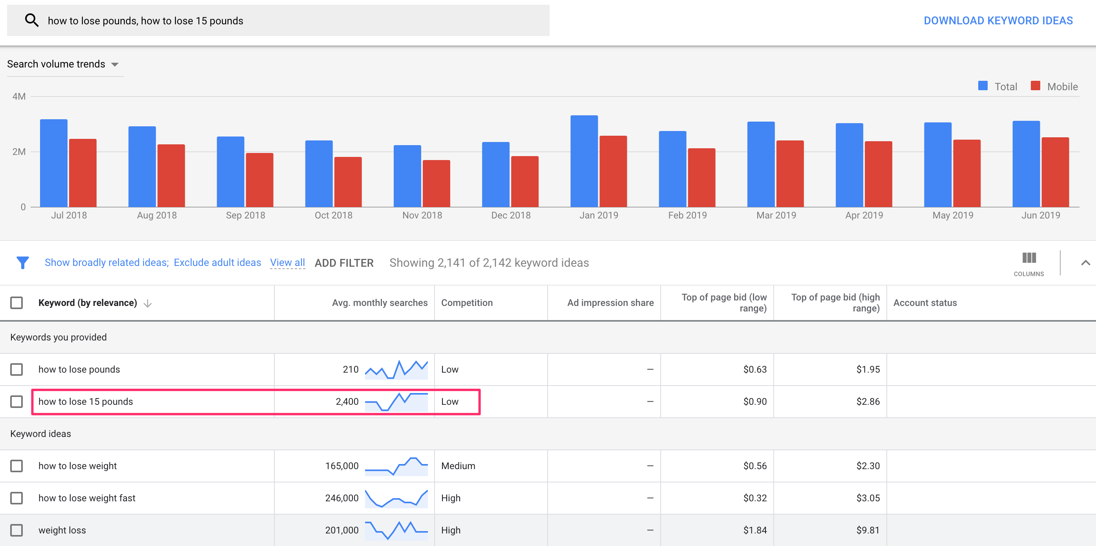Click trend sparkline for how to lose weight
This screenshot has height=546, width=1096.
point(396,466)
